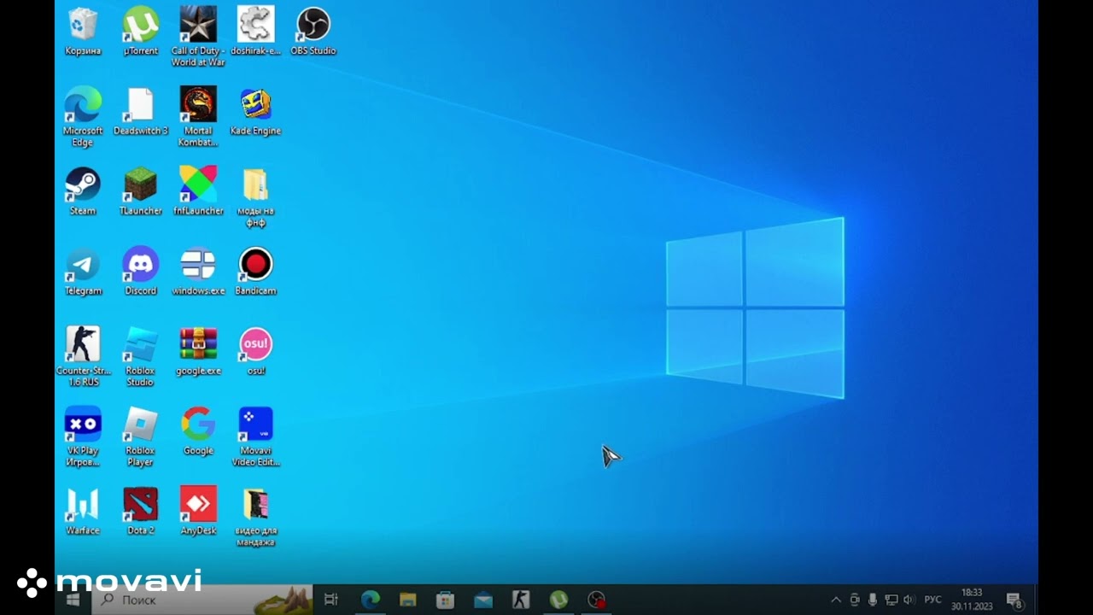Screen dimensions: 1093x615
Task: Open the AnyDesk desktop shortcut
Action: pyautogui.click(x=198, y=511)
